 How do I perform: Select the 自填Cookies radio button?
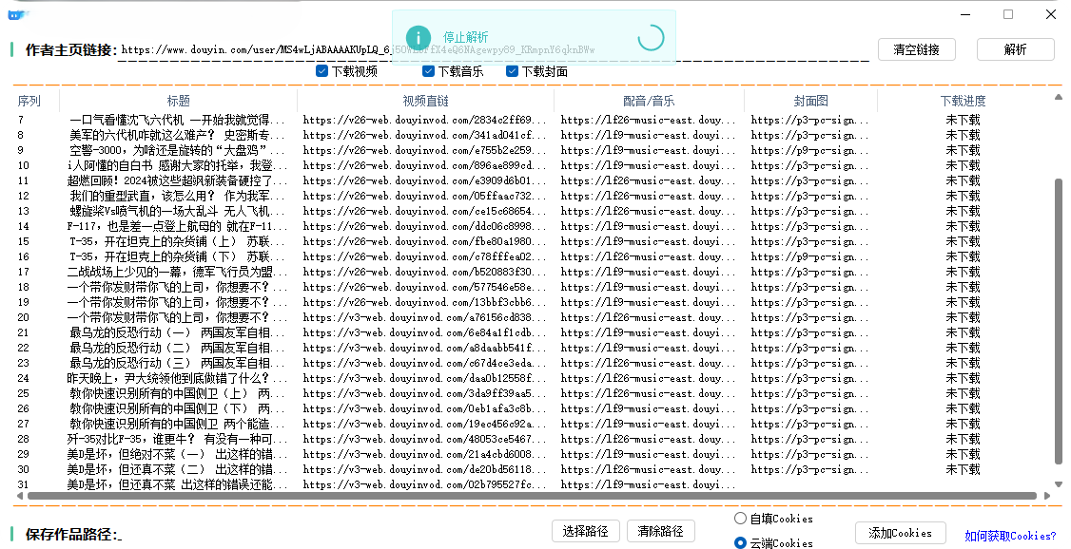click(x=741, y=519)
